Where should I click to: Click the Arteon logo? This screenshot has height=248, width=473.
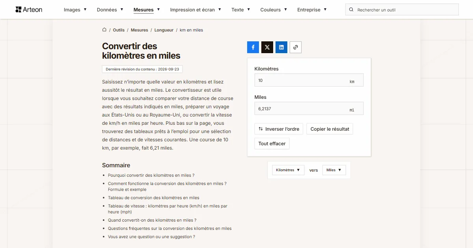(x=29, y=9)
